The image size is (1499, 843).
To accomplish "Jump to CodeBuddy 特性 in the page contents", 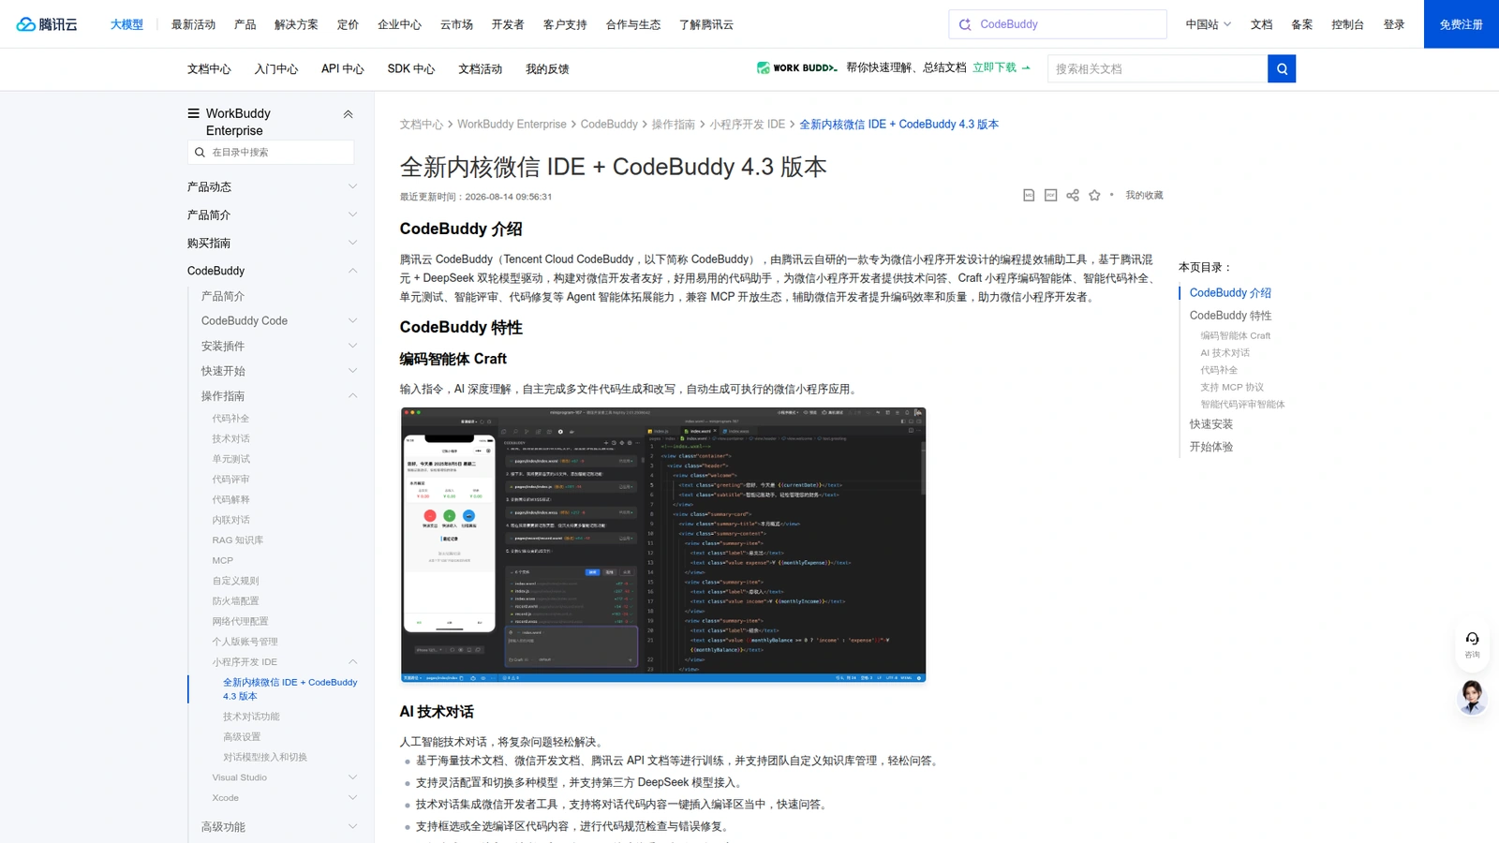I will click(1230, 316).
